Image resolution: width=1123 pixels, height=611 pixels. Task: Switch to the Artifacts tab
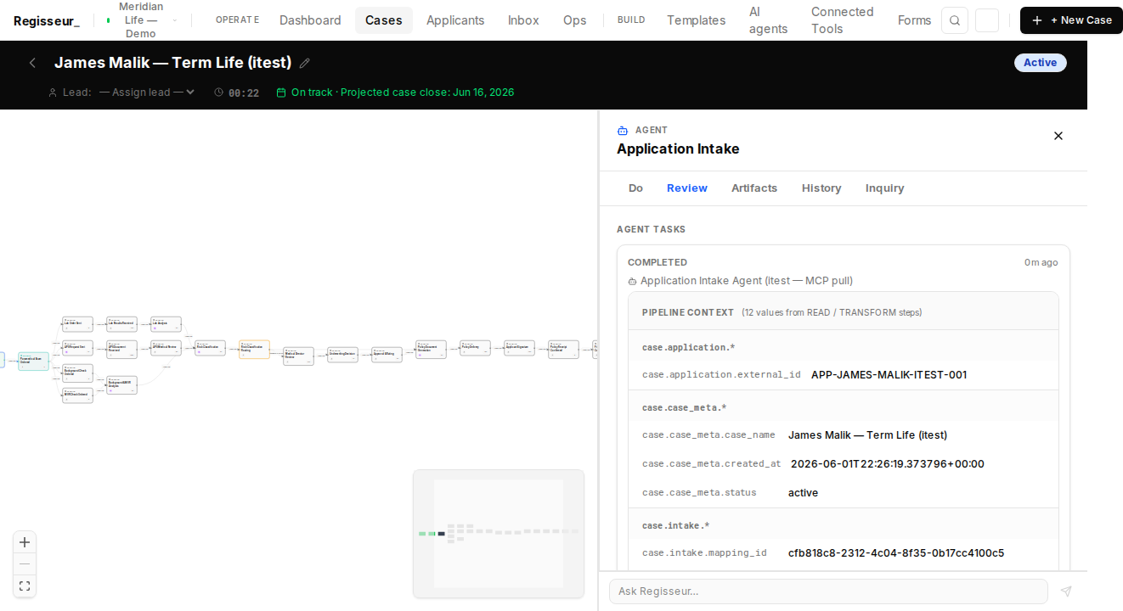(x=754, y=188)
